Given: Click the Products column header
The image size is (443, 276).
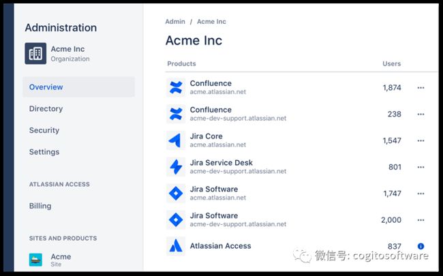Looking at the screenshot, I should coord(181,63).
